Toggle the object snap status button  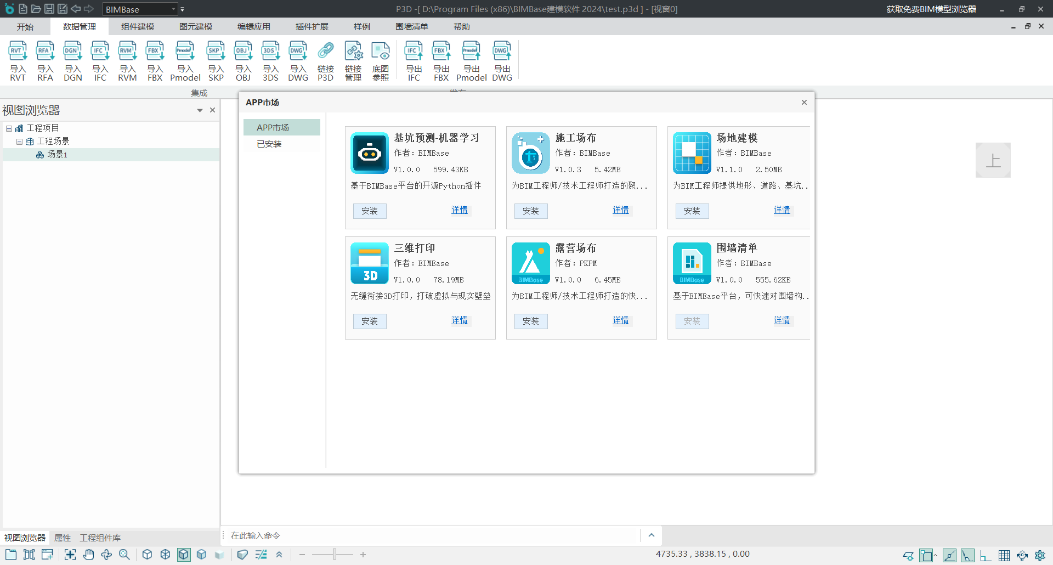(927, 556)
